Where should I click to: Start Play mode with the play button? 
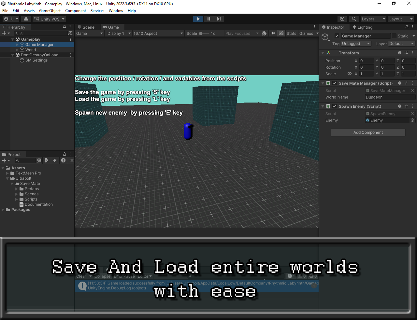coord(198,19)
